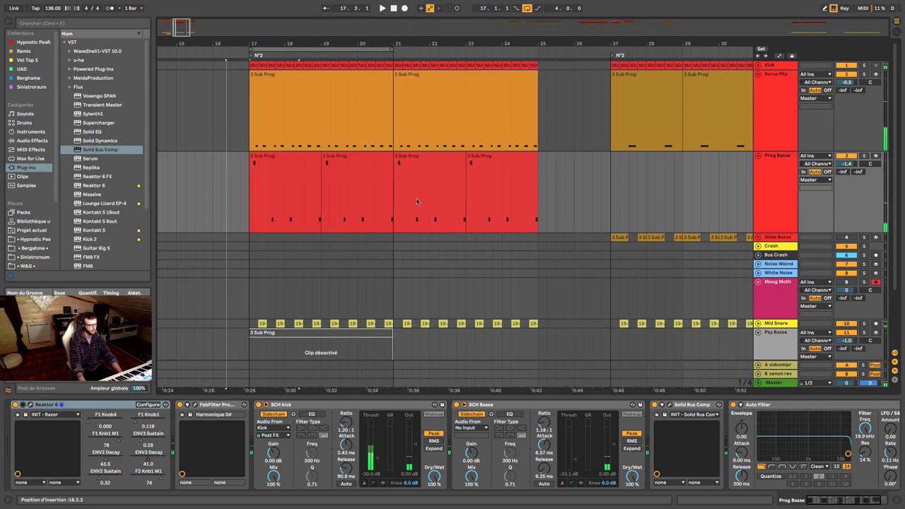
Task: Solo the Kick track
Action: pyautogui.click(x=863, y=66)
